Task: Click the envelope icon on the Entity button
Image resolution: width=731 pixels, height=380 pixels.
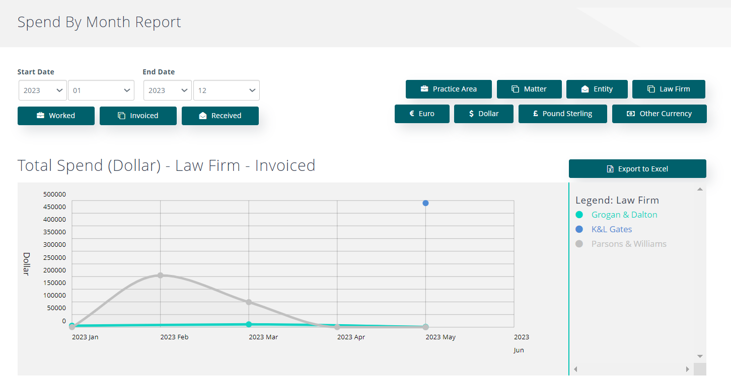Action: tap(585, 89)
